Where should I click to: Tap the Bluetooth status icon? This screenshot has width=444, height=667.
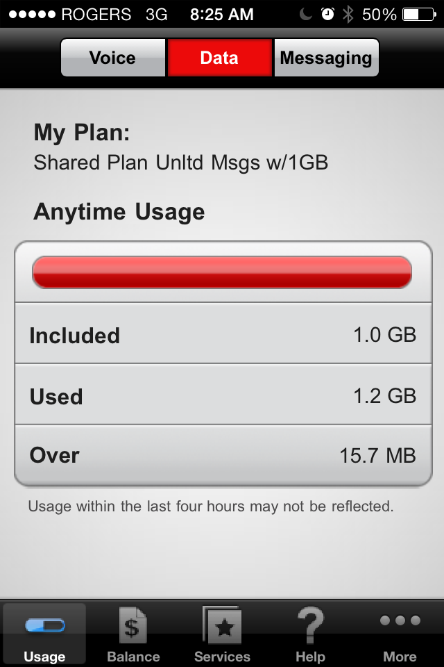(x=348, y=14)
